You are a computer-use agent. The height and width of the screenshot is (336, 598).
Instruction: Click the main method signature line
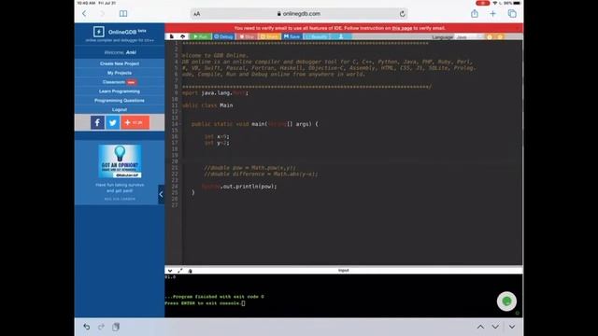pyautogui.click(x=254, y=124)
